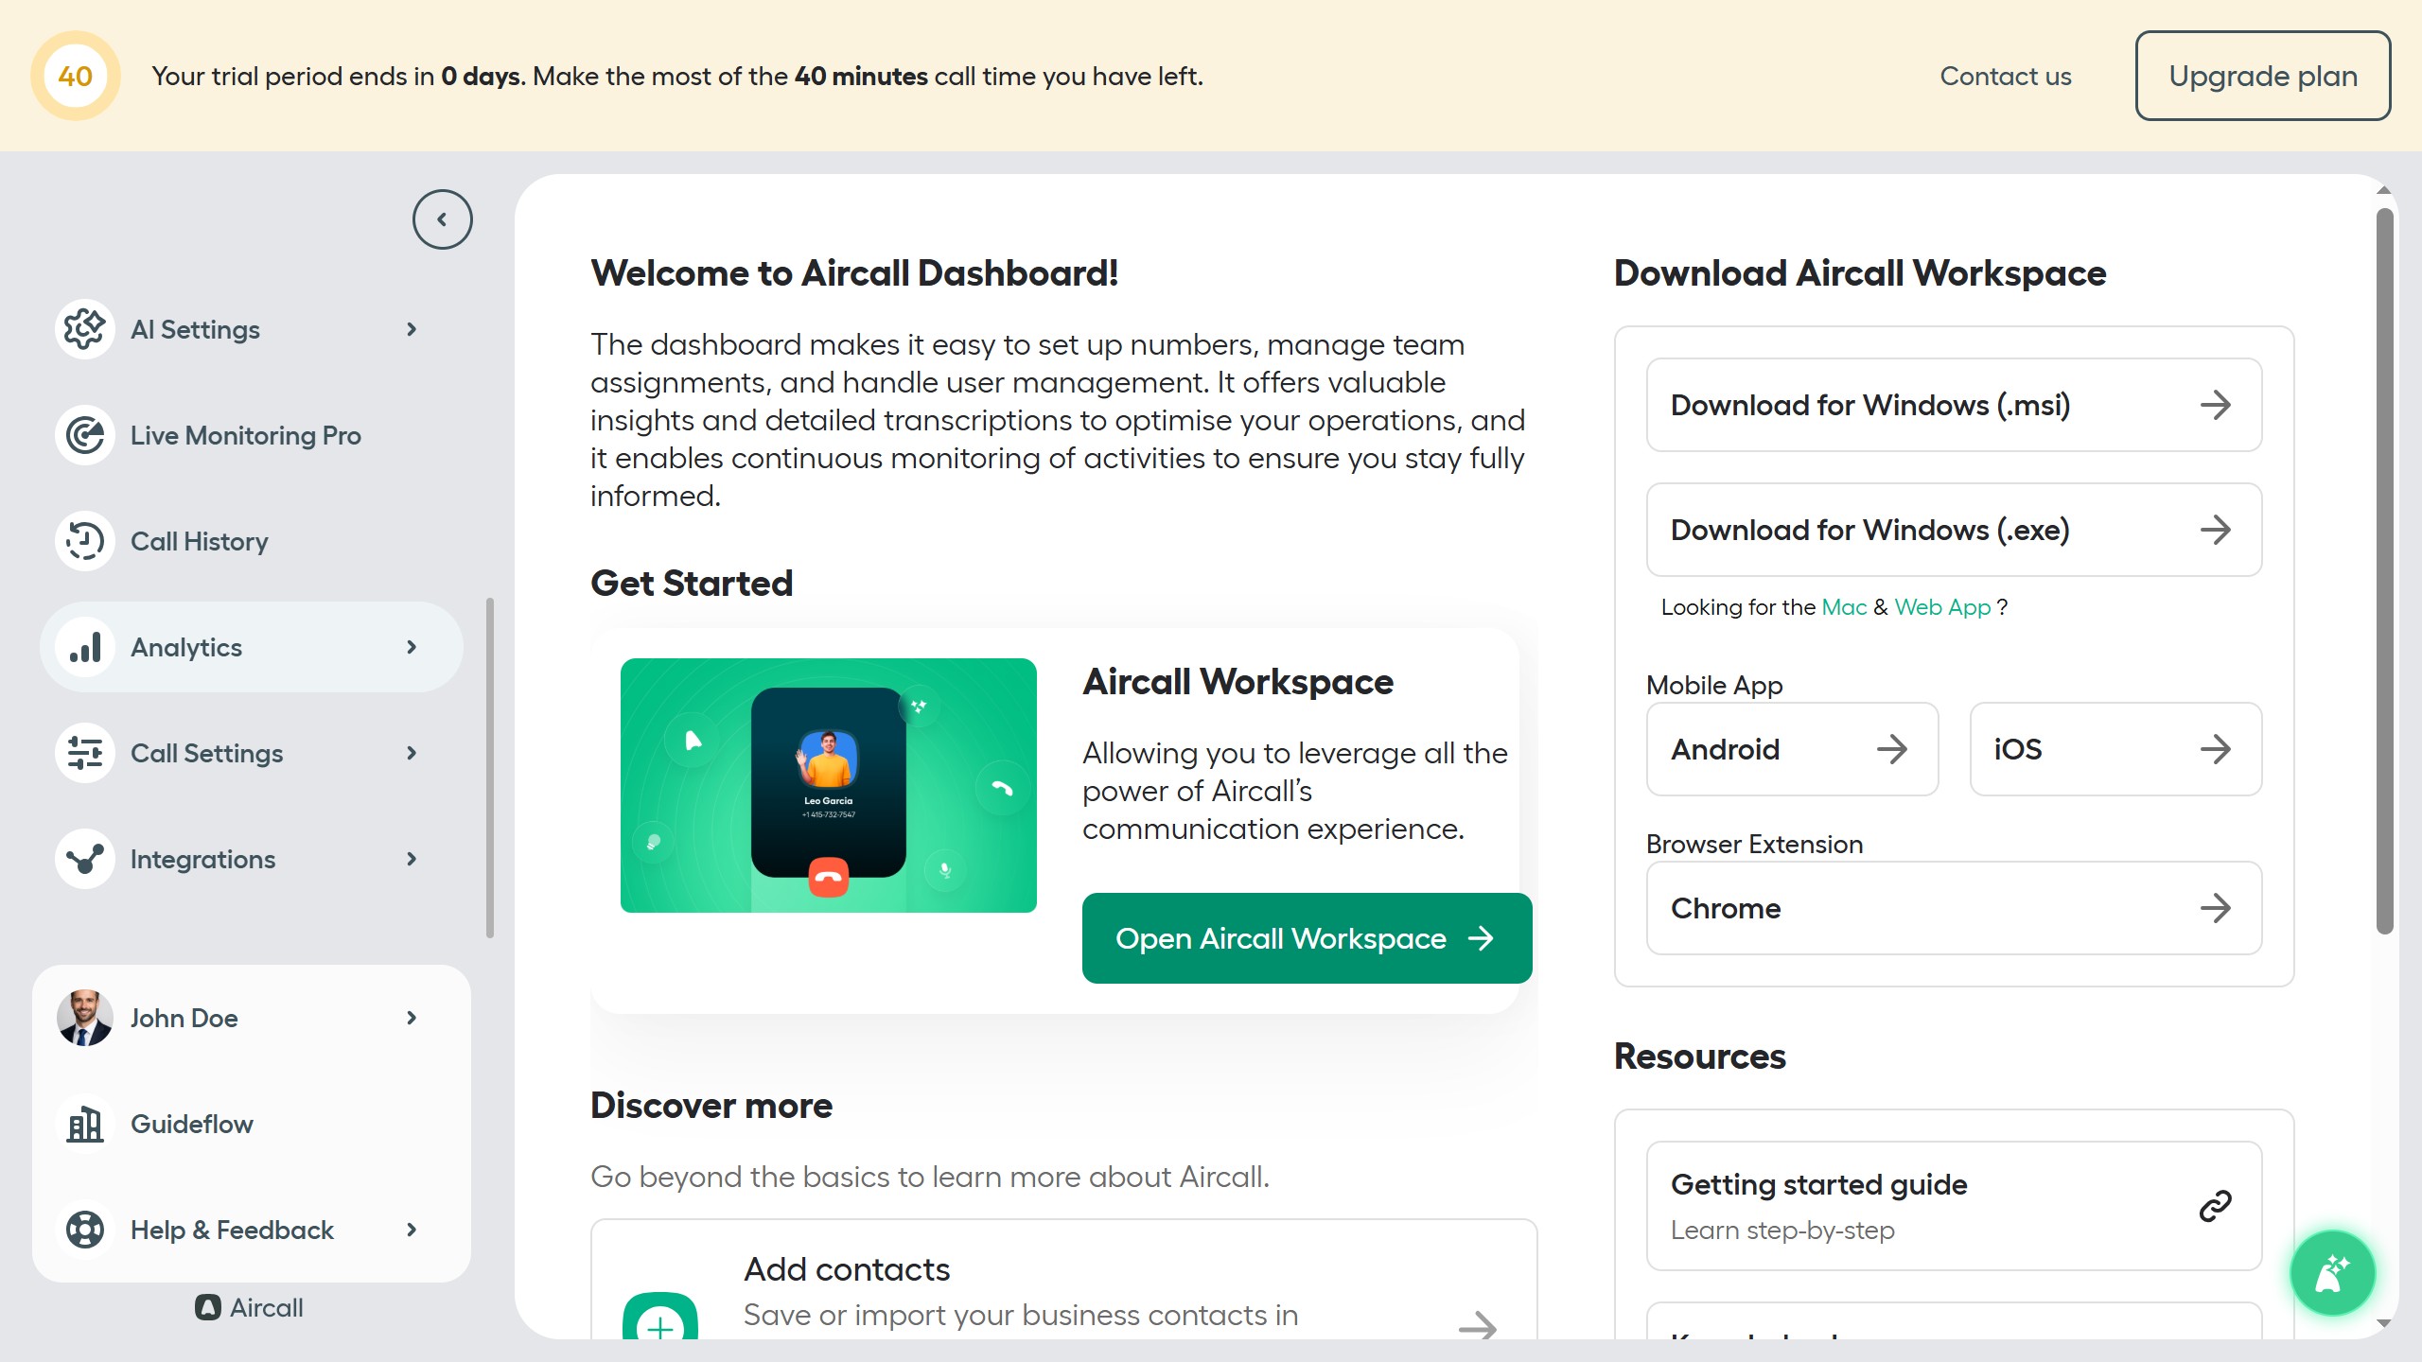Open the iOS mobile app download
This screenshot has width=2422, height=1362.
point(2115,749)
